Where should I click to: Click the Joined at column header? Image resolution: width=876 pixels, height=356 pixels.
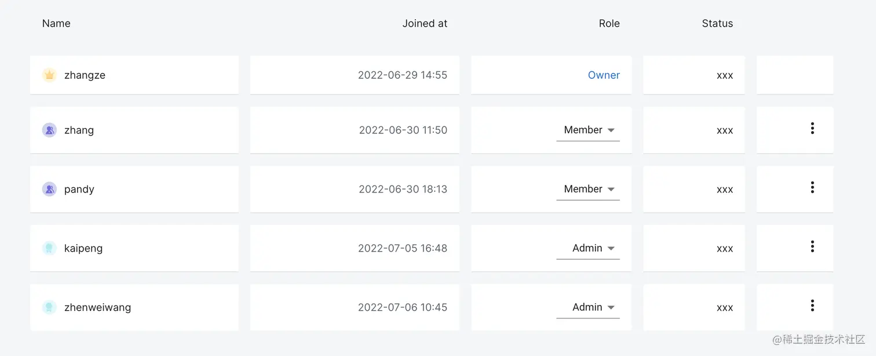tap(425, 23)
